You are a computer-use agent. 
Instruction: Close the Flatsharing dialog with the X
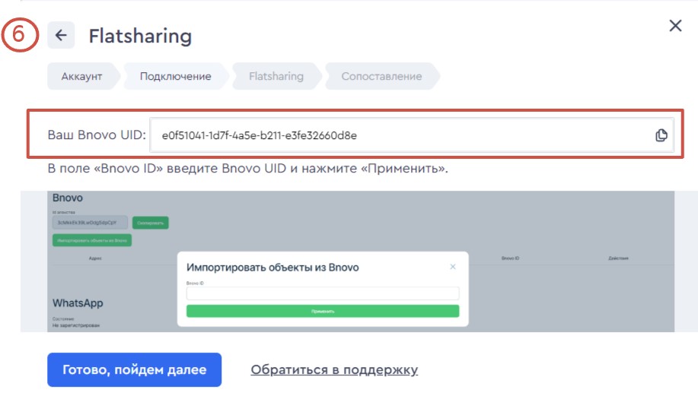tap(674, 26)
